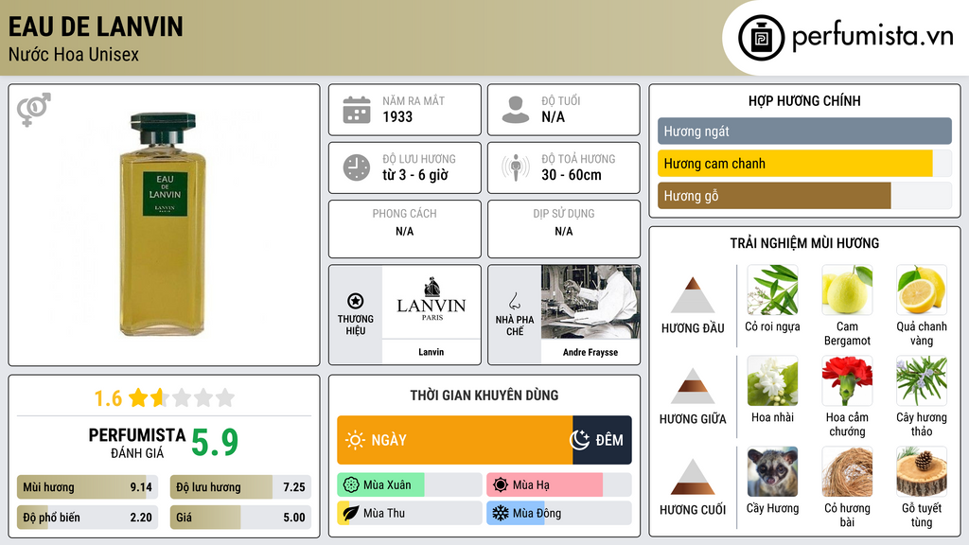This screenshot has height=545, width=969.
Task: Open the Lanvin Paris brand logo
Action: coord(431,303)
